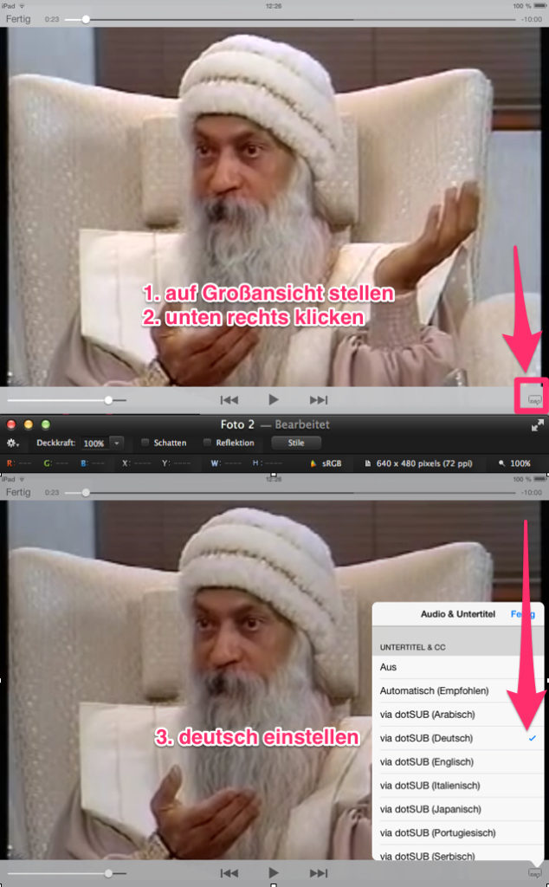This screenshot has height=887, width=549.
Task: Select via dotSUB (Arabisch) subtitles
Action: (458, 715)
